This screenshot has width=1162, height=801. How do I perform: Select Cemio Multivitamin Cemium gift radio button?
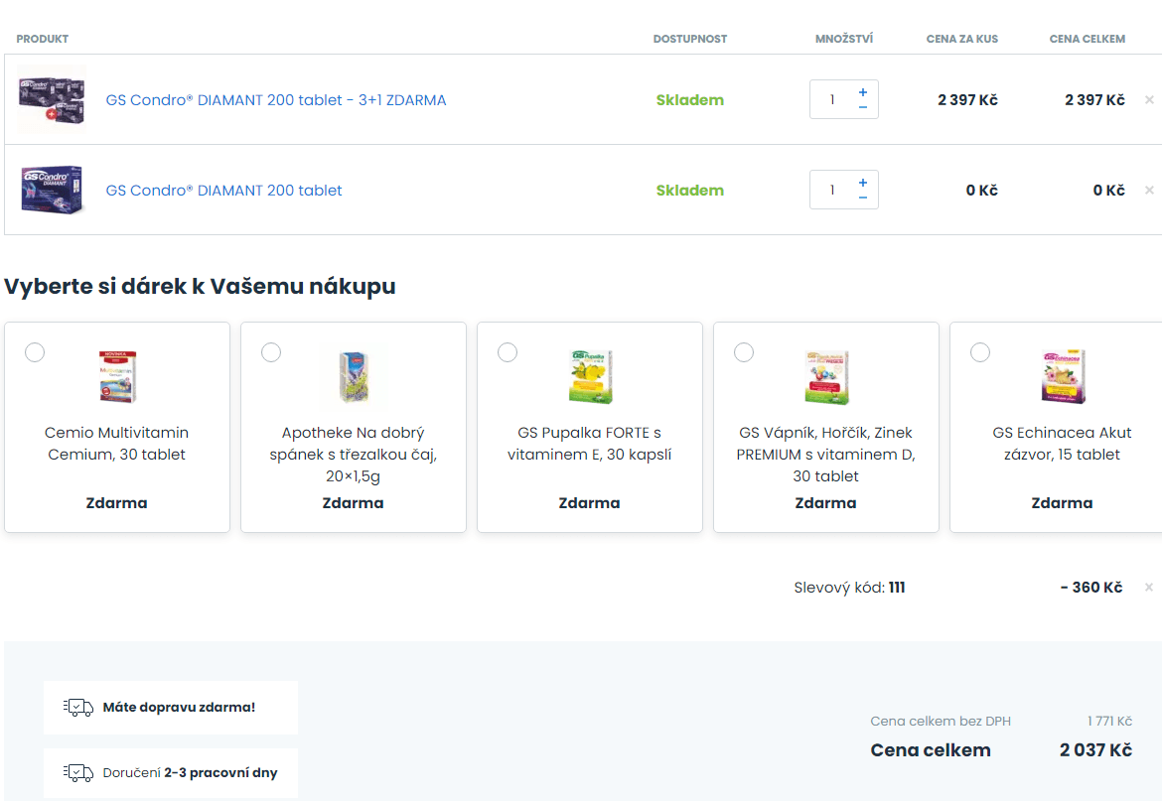coord(35,352)
